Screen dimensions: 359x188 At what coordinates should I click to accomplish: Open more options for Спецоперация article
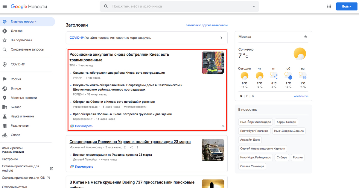(x=138, y=147)
